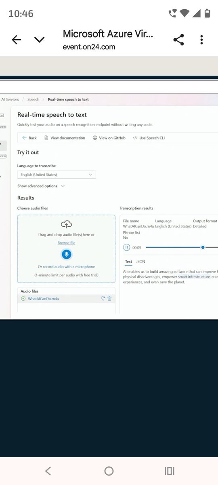
Task: Open the chevron down tab menu
Action: click(x=39, y=40)
